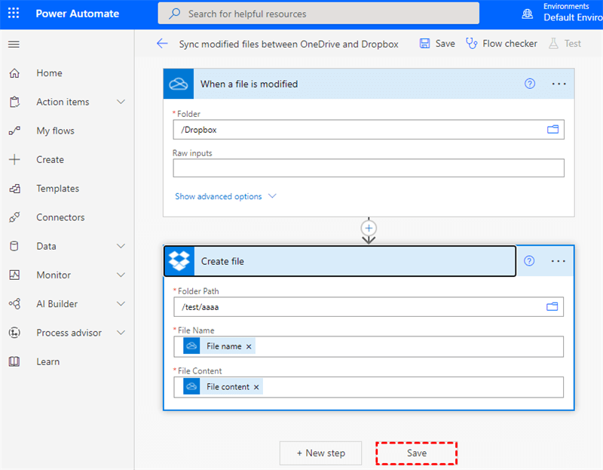This screenshot has width=603, height=470.
Task: Click the insert step plus between actions
Action: click(369, 227)
